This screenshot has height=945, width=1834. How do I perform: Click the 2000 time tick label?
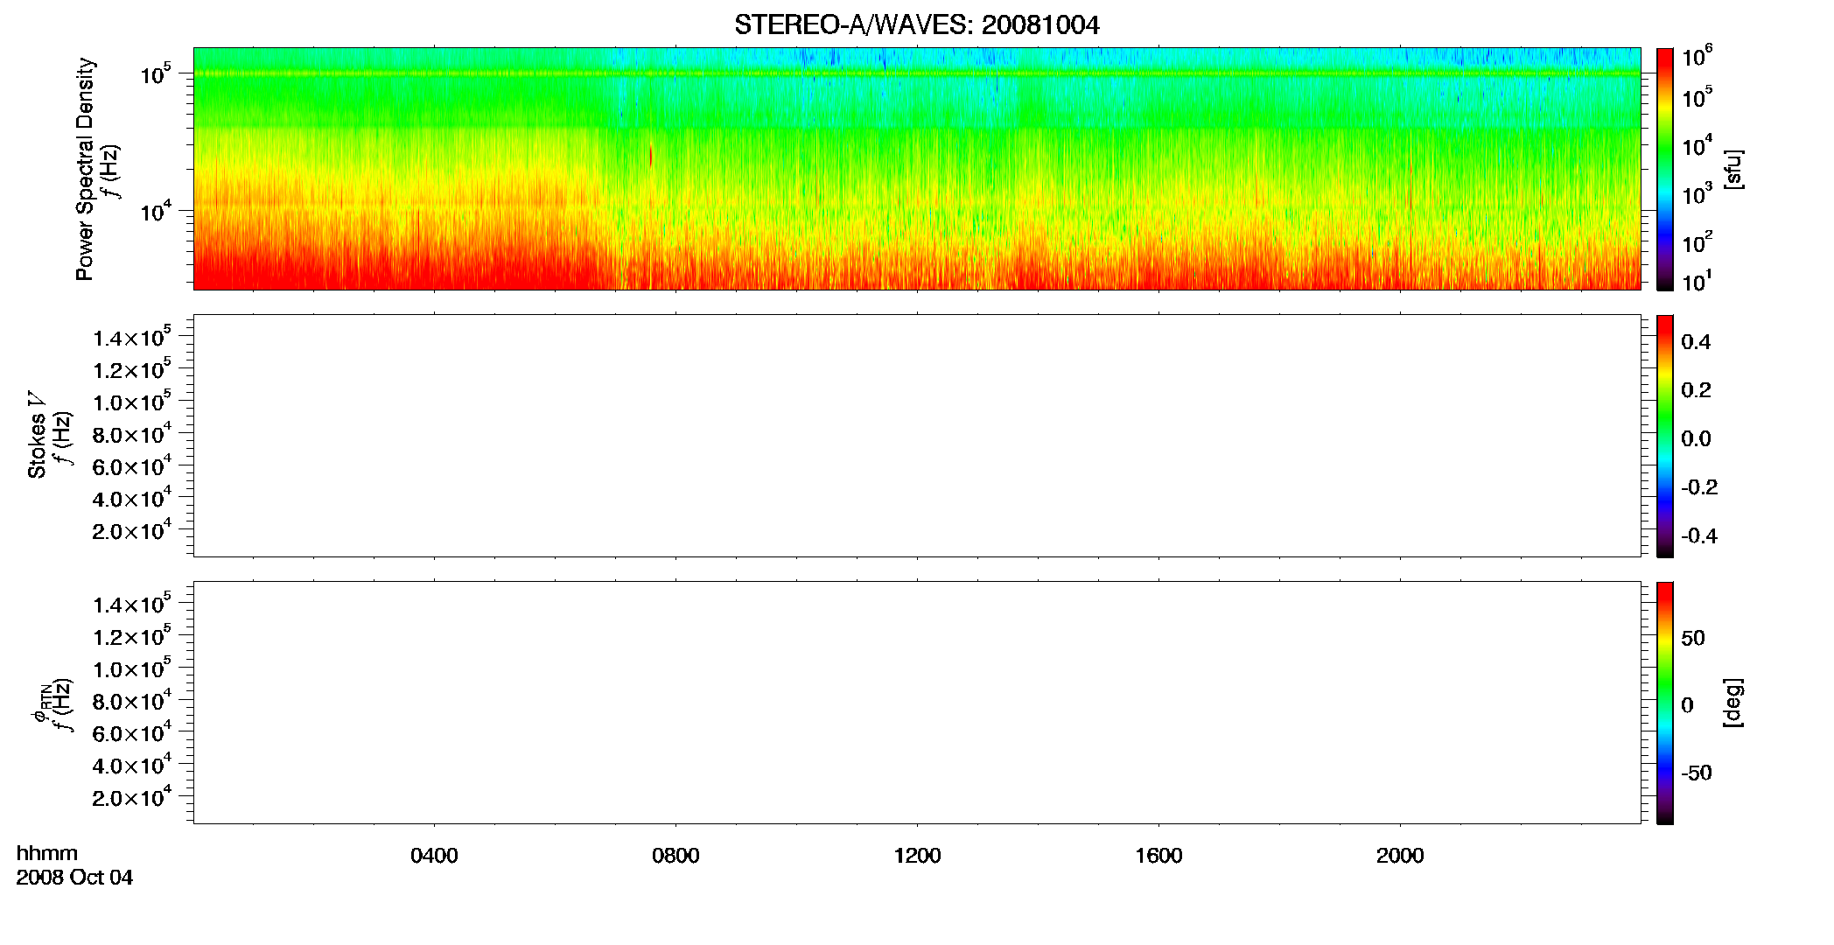1400,856
